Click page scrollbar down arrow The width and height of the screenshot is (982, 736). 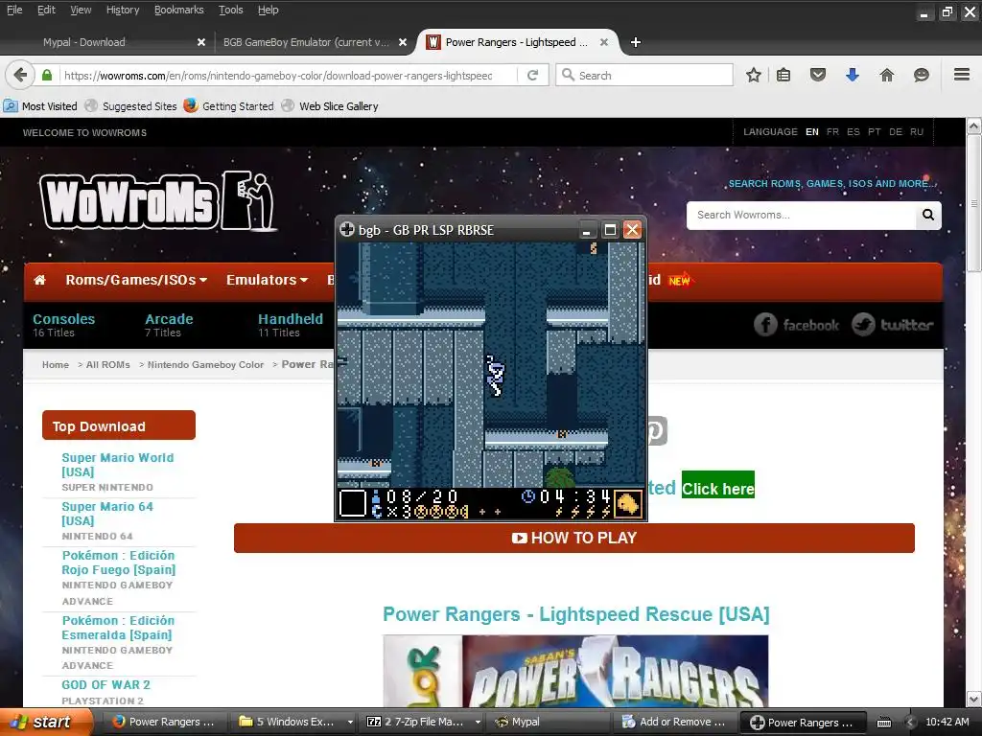coord(973,699)
